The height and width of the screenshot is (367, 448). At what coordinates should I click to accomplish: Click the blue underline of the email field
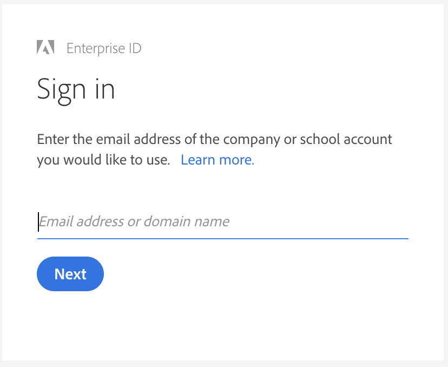(x=222, y=238)
